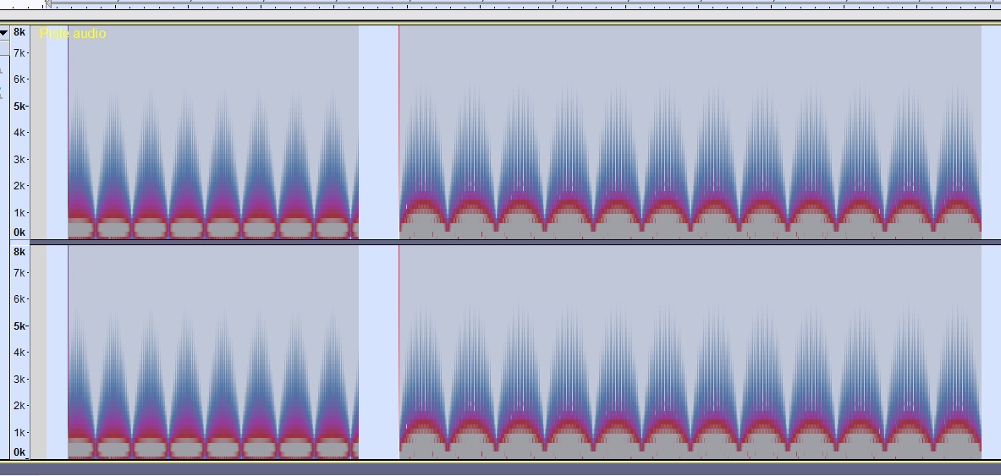Click 0k on upper channel frequency scale
The image size is (1001, 476).
[x=19, y=233]
